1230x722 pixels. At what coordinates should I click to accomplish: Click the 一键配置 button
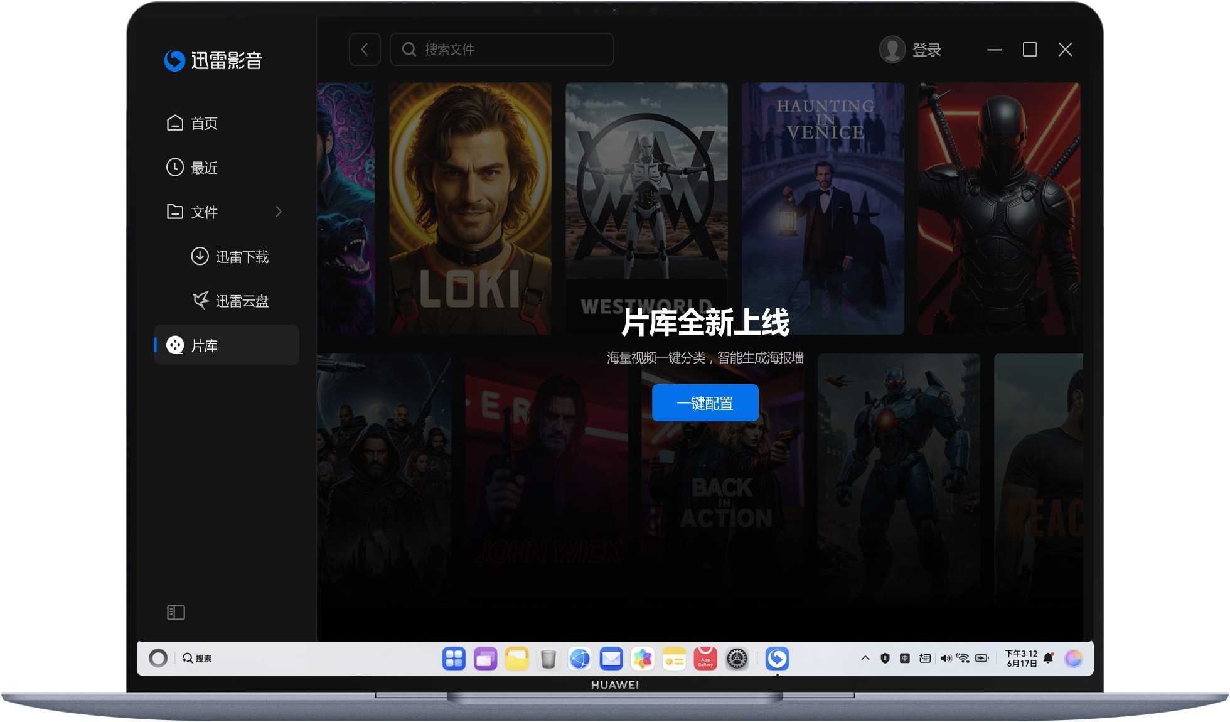point(705,403)
